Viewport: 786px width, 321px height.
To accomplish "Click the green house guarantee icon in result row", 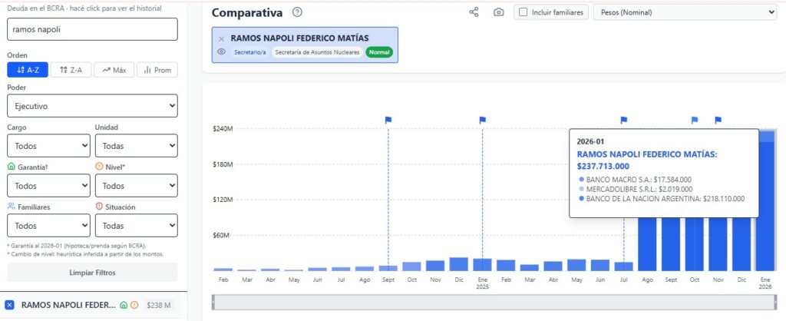I will [x=123, y=306].
